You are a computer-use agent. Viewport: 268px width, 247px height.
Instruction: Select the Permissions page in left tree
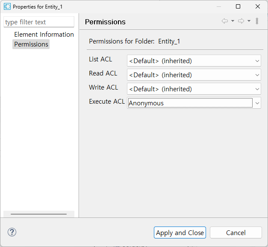pos(31,44)
